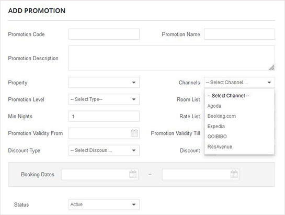285x215 pixels.
Task: Grab the Promotion Description resize handle
Action: (271, 67)
